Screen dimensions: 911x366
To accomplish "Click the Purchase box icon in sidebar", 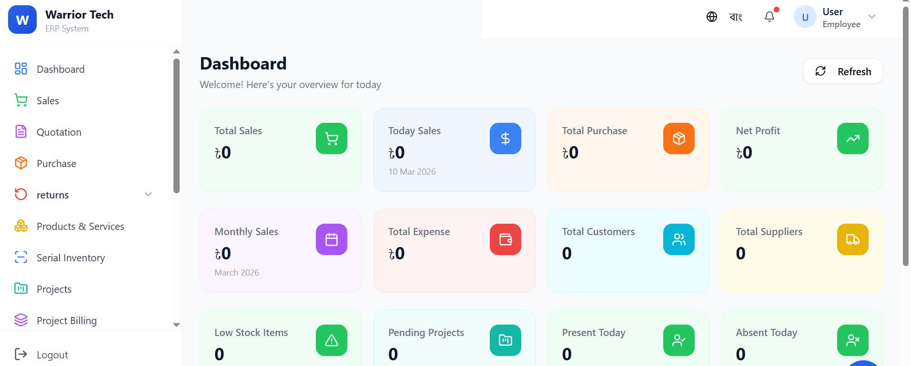I will [x=21, y=163].
